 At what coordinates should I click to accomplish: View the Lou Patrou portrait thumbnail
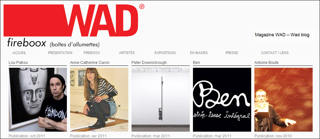pos(38,100)
